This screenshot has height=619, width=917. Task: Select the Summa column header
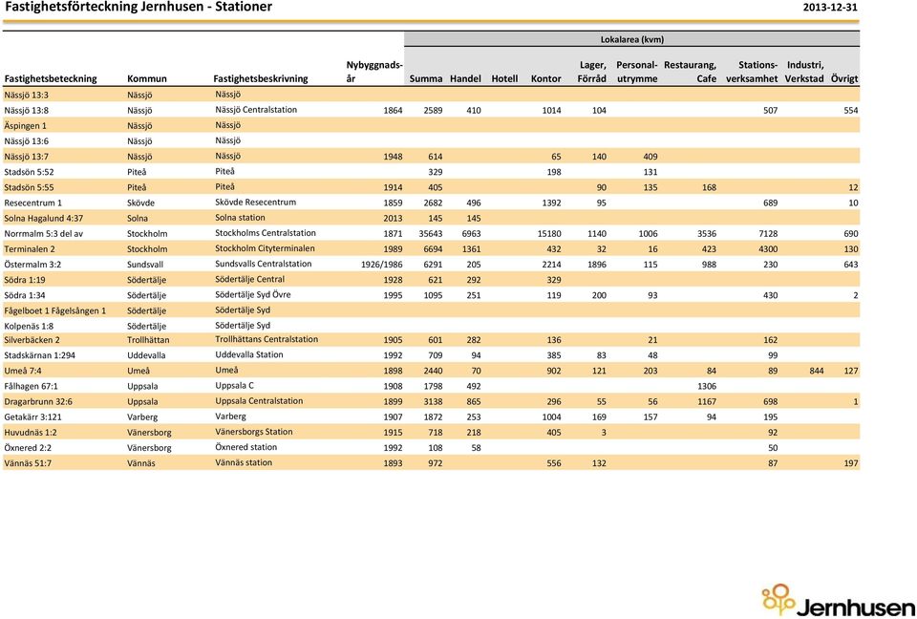coord(426,78)
